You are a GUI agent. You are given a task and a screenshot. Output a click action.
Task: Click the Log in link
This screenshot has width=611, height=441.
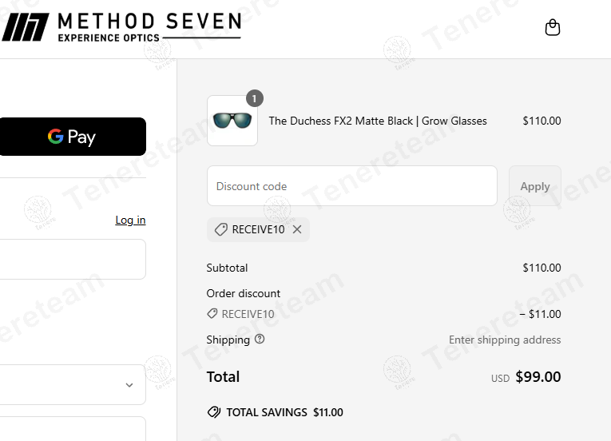tap(130, 220)
